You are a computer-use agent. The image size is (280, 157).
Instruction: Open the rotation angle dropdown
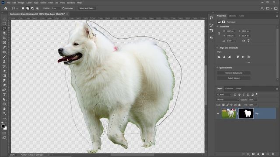[x=234, y=41]
